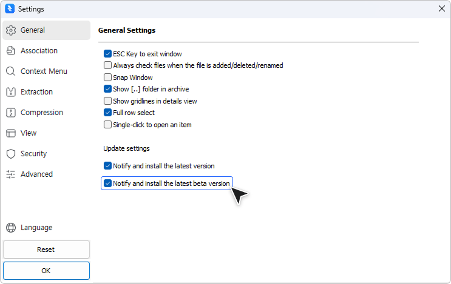
Task: Click the Language globe icon
Action: click(x=10, y=228)
